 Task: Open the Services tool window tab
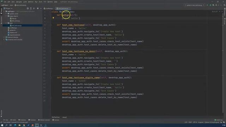coord(56,120)
